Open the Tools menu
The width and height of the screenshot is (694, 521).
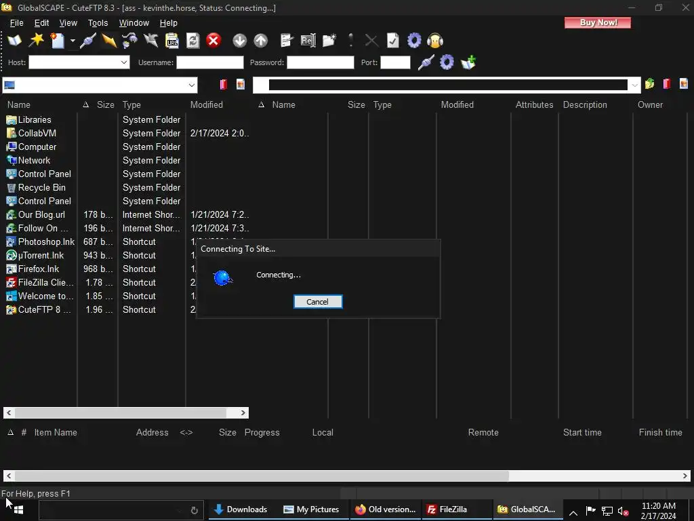pyautogui.click(x=98, y=23)
